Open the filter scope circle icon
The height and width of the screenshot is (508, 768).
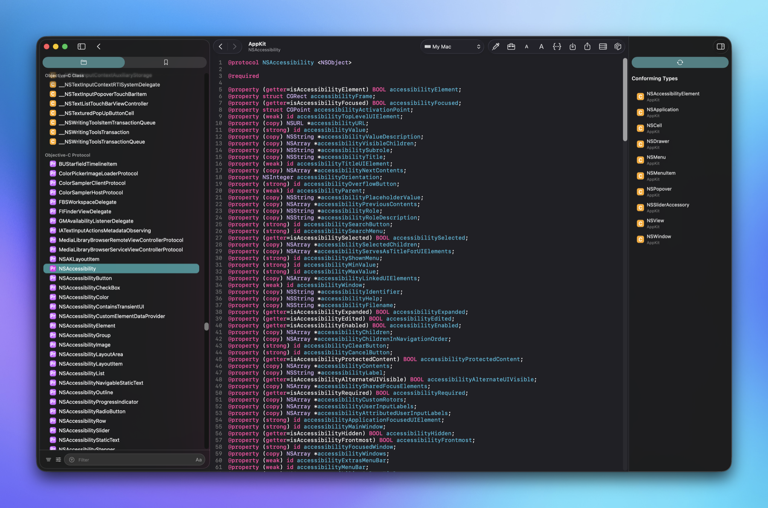[x=72, y=460]
